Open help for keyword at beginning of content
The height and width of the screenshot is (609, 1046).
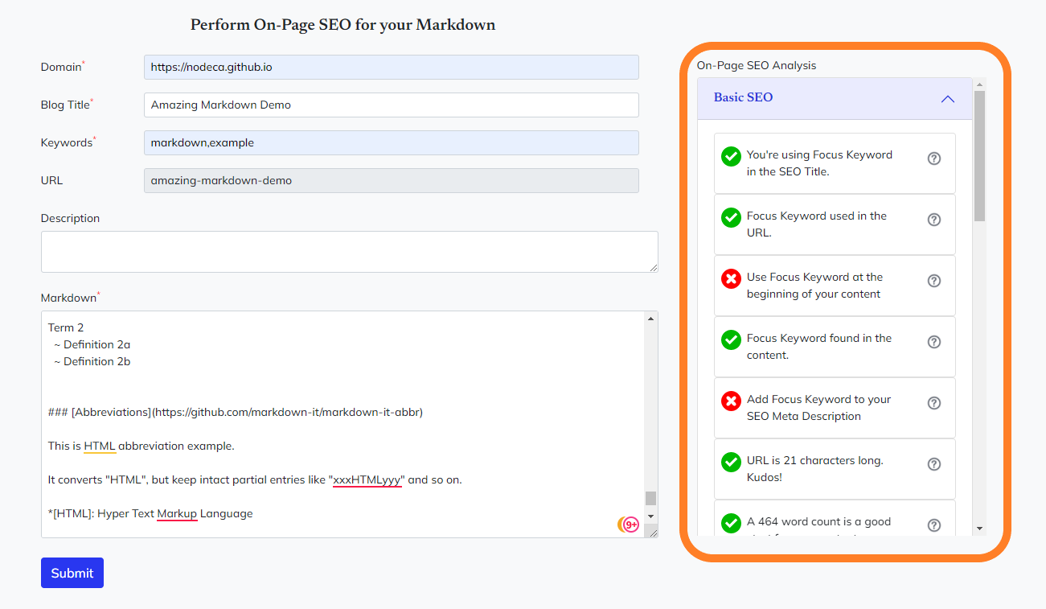[x=933, y=281]
